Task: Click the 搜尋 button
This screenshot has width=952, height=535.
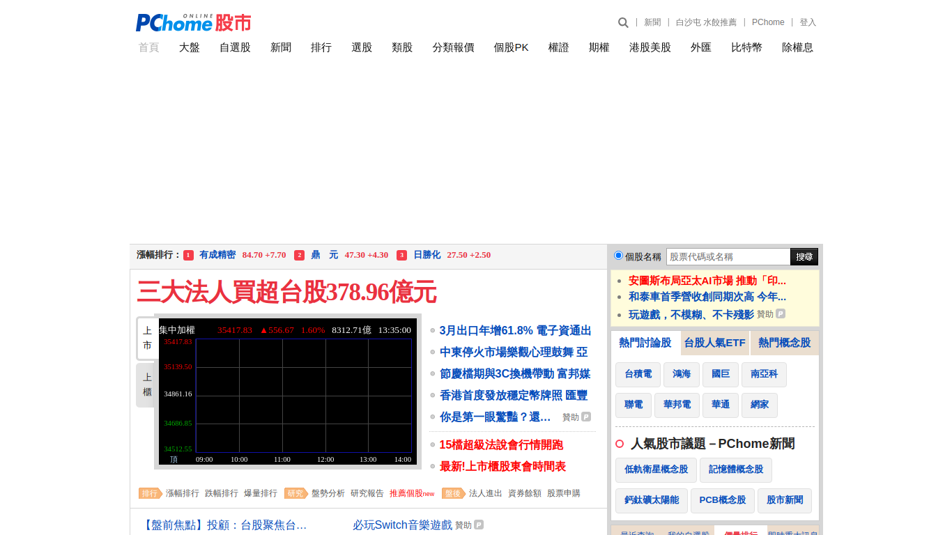Action: [x=804, y=256]
